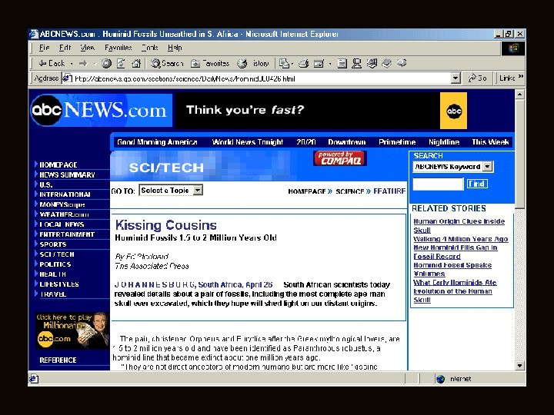Click the status bar page icon
554x415 pixels.
34,379
